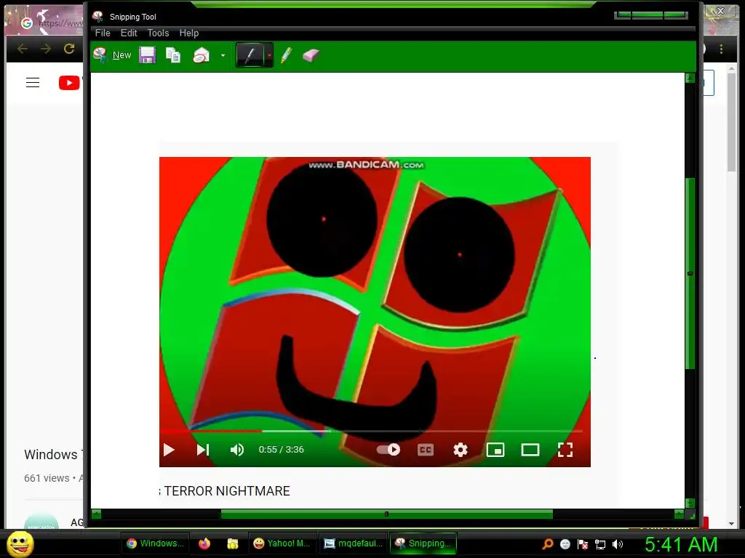Switch to the Yahoo! M... taskbar button
Image resolution: width=745 pixels, height=558 pixels.
tap(282, 543)
